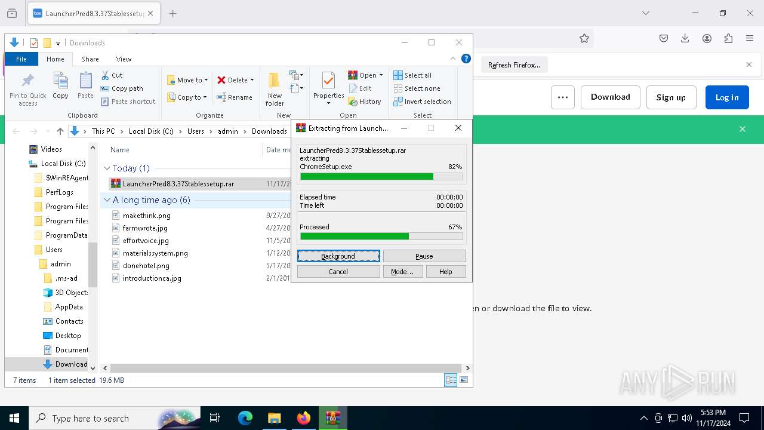This screenshot has height=430, width=764.
Task: Click Select none in ribbon
Action: 417,88
